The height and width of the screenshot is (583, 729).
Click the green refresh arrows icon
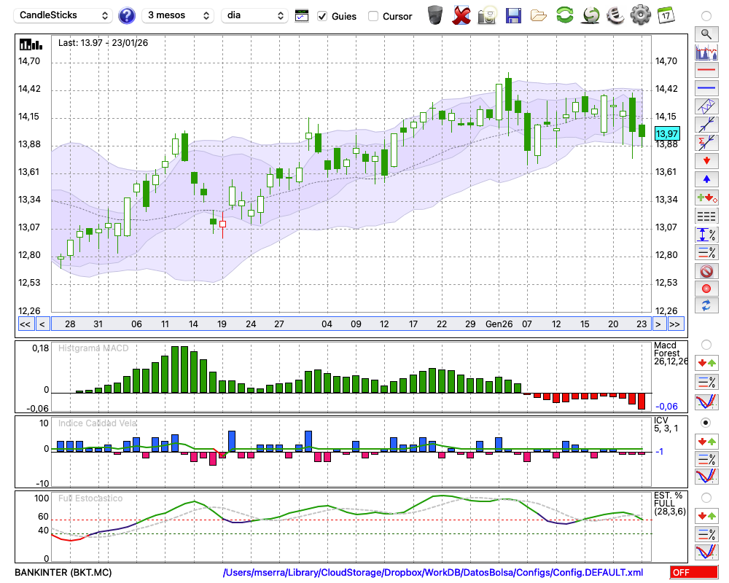(564, 15)
